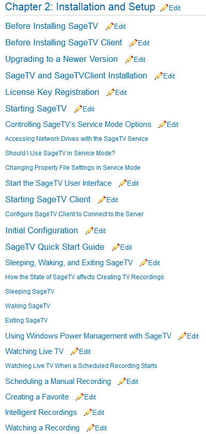Click the pencil icon next to Chapter 2 heading
Viewport: 206px width, 434px height.
tap(165, 8)
